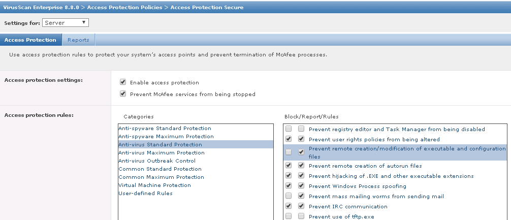This screenshot has width=511, height=220.
Task: Switch to the Reports tab
Action: (x=78, y=40)
